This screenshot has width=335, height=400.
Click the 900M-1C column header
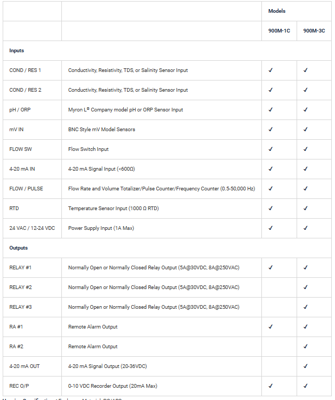click(279, 31)
